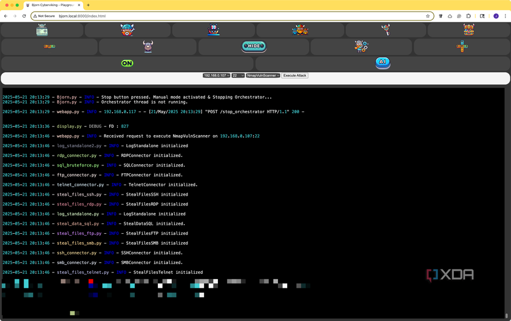Click the log line 'Stop button pressed. Manual mode activated'
Image resolution: width=511 pixels, height=321 pixels.
click(x=137, y=97)
